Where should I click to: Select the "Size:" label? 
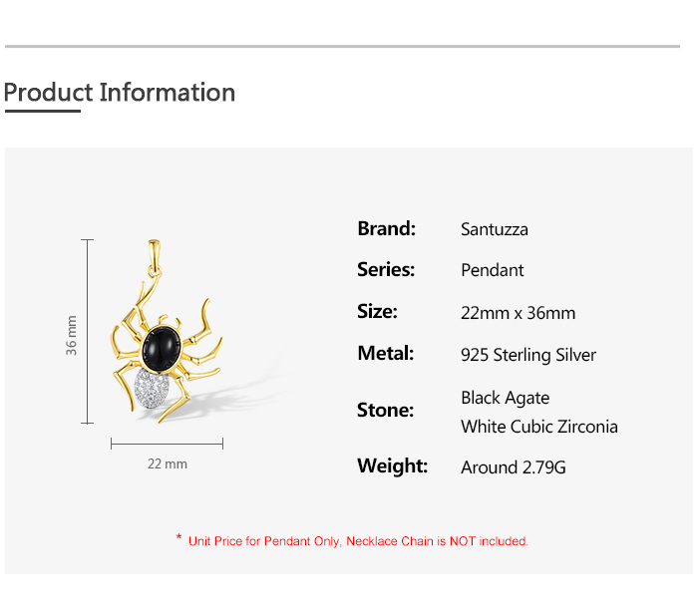tap(377, 311)
